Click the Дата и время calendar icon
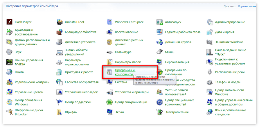This screenshot has height=127, width=259. (210, 32)
